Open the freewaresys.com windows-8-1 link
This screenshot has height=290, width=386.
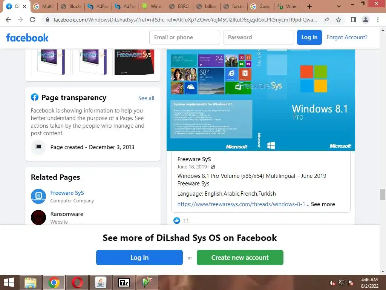[x=241, y=204]
